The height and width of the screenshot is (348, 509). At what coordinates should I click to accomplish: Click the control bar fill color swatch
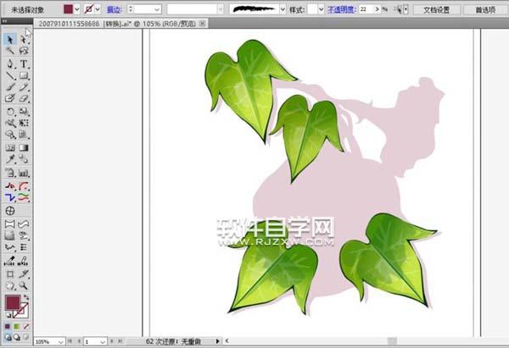pyautogui.click(x=68, y=9)
